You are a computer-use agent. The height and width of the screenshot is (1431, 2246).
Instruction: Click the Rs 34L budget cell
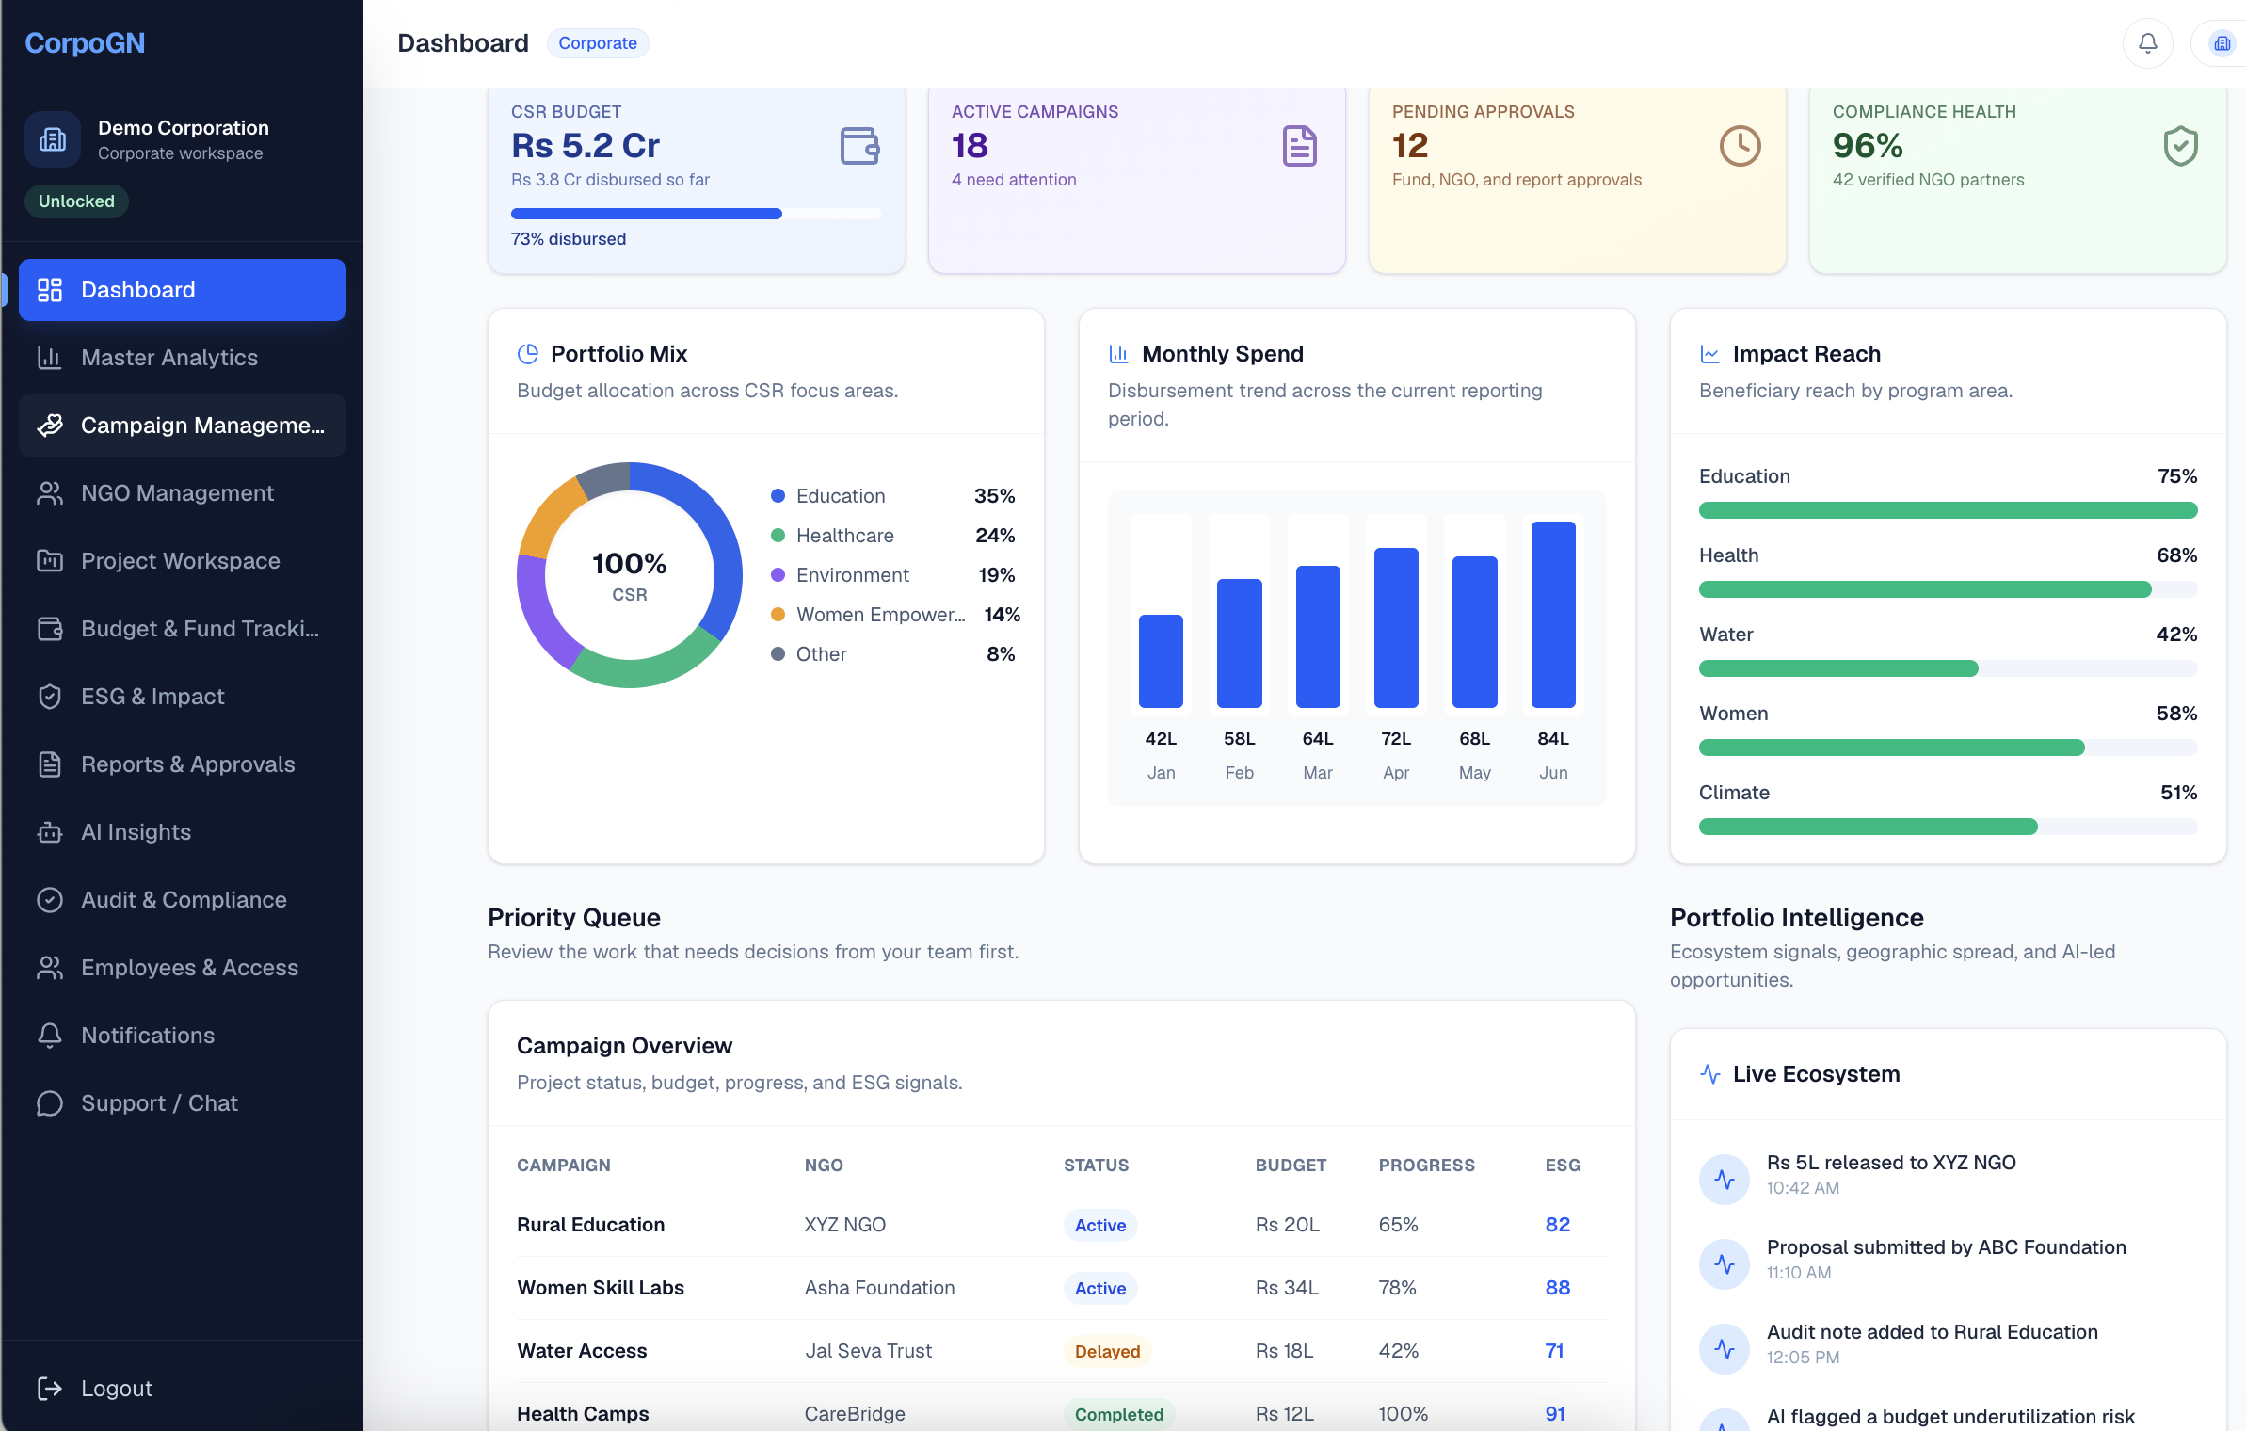[1287, 1288]
